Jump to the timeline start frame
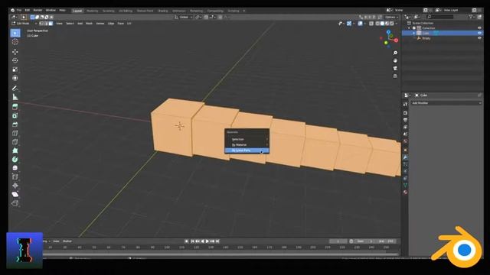 tap(192, 241)
